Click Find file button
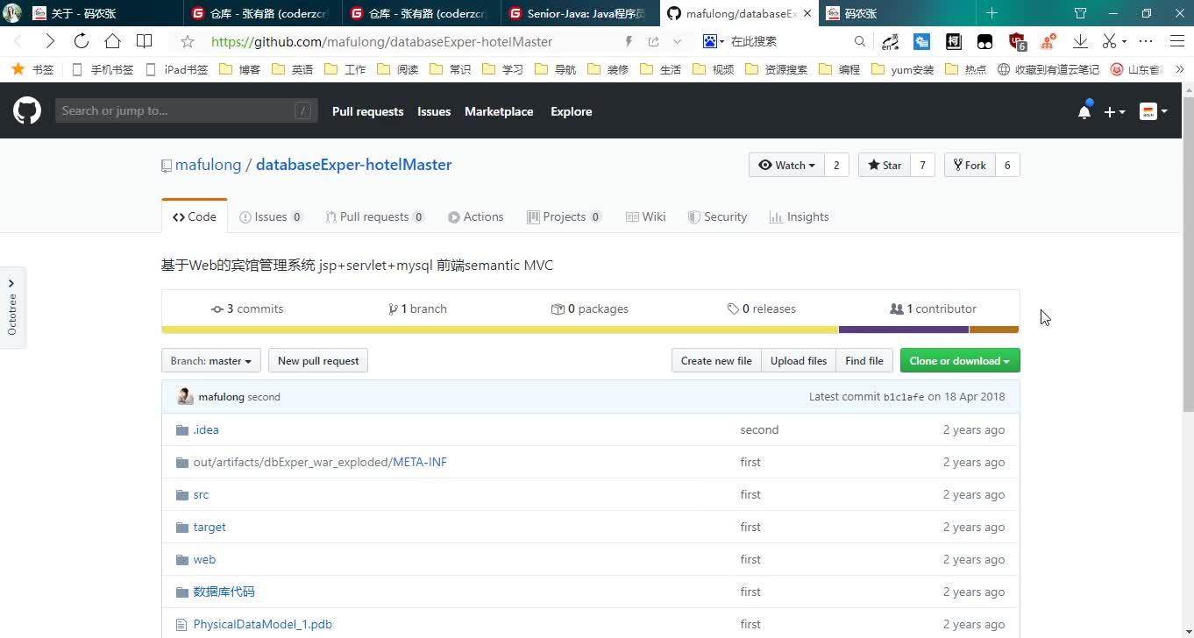1194x638 pixels. (864, 360)
